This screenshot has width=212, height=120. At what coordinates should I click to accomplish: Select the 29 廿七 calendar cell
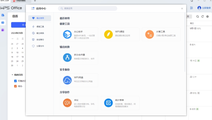[200, 98]
